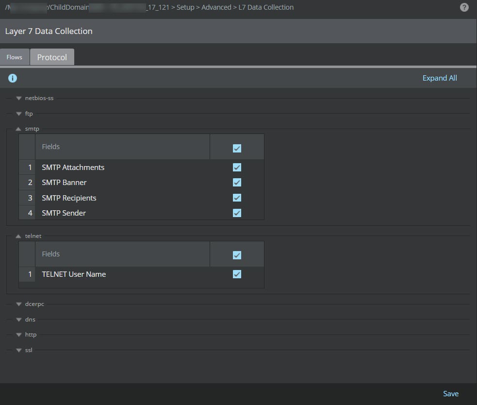Click the TELNET User Name field name
Image resolution: width=477 pixels, height=405 pixels.
pyautogui.click(x=74, y=274)
